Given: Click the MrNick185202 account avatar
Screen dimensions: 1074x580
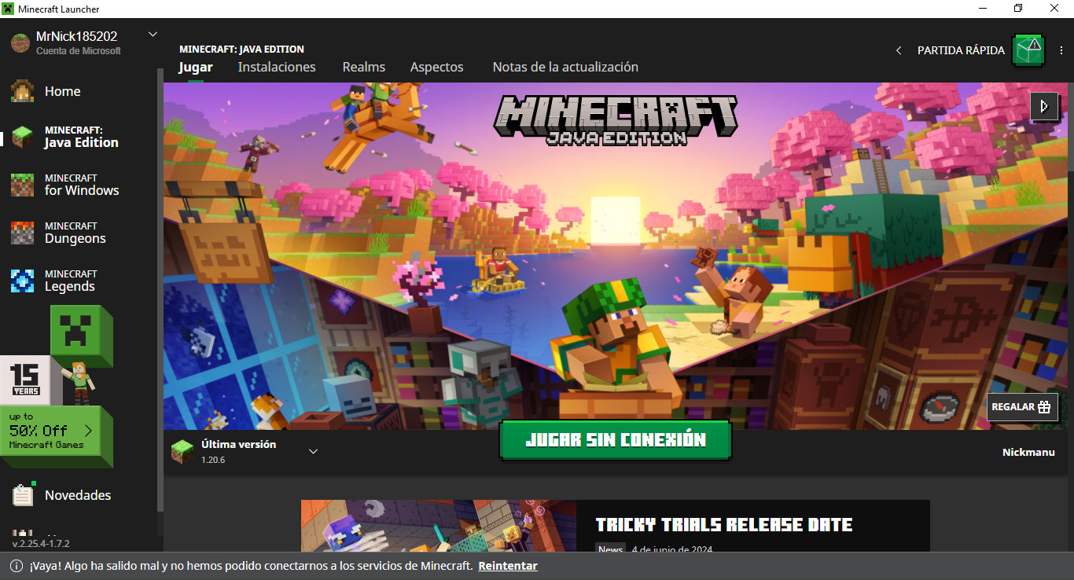Looking at the screenshot, I should click(20, 43).
